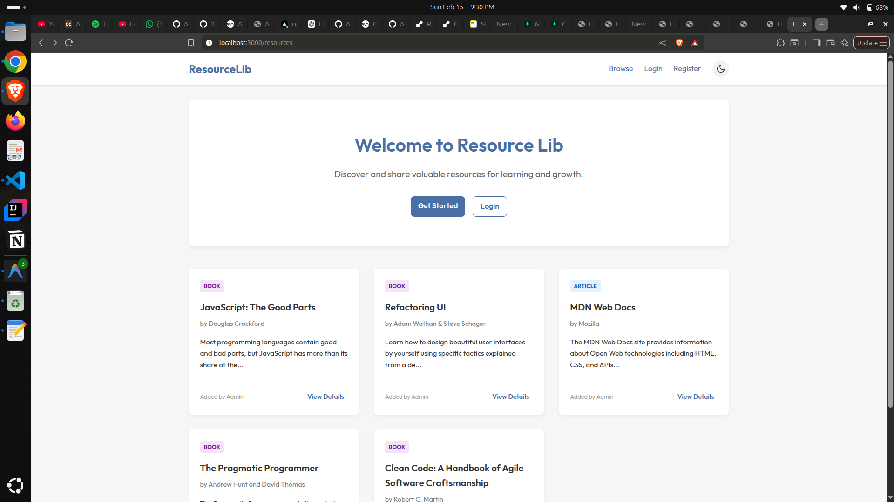Click the bookmark icon in the address bar
Viewport: 894px width, 502px height.
click(x=190, y=43)
